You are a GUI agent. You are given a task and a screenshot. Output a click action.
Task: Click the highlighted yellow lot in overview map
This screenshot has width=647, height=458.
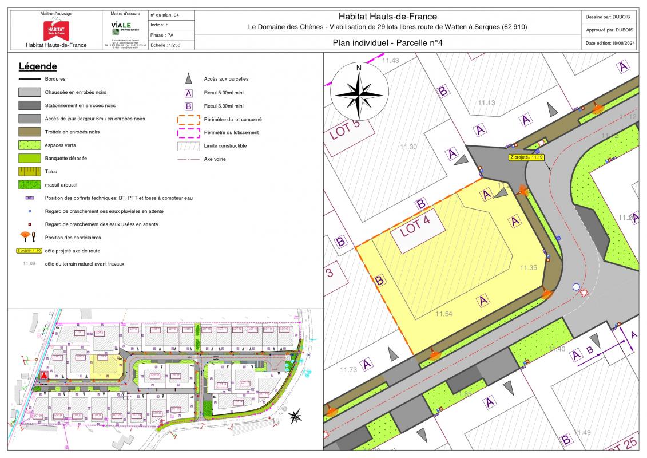click(x=103, y=365)
